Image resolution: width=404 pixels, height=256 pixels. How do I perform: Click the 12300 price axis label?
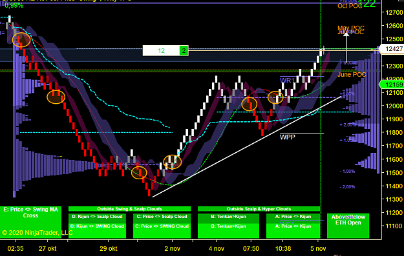click(394, 66)
